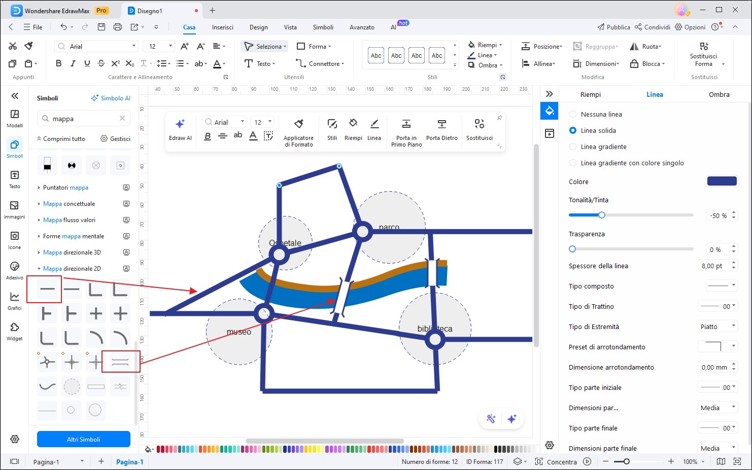Image resolution: width=752 pixels, height=470 pixels.
Task: Open Tipo composto dropdown
Action: point(722,285)
